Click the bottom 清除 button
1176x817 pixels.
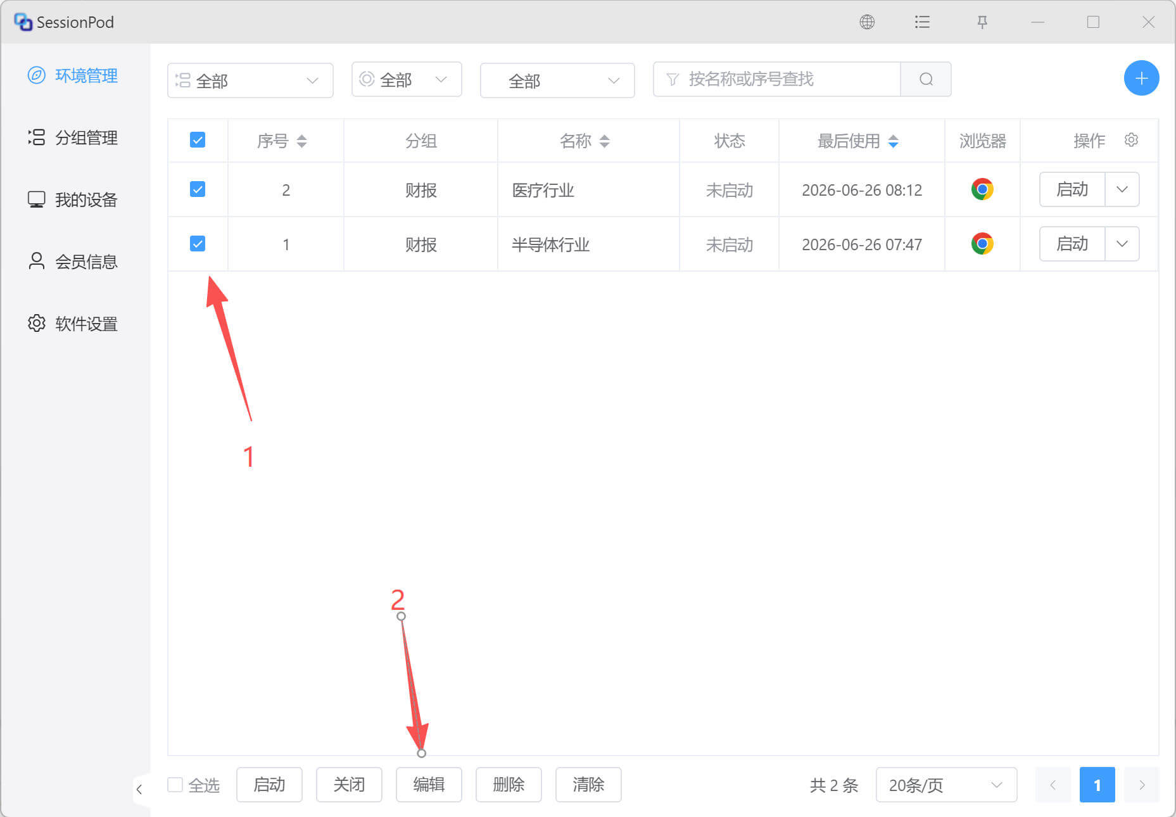tap(588, 785)
